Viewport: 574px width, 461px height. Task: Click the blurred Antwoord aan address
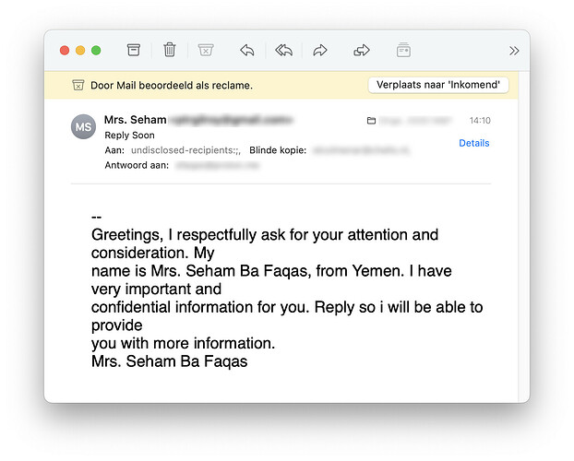pyautogui.click(x=218, y=165)
